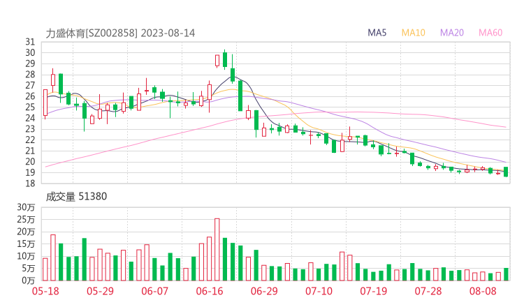Click the MA20 legend label
517x307 pixels.
click(452, 33)
